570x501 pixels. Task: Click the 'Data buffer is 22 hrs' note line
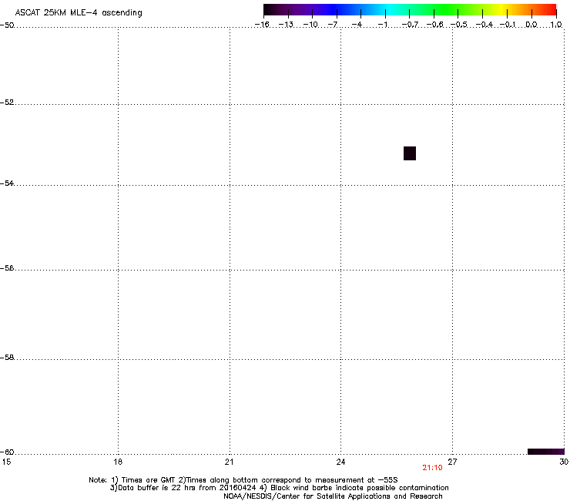[279, 488]
